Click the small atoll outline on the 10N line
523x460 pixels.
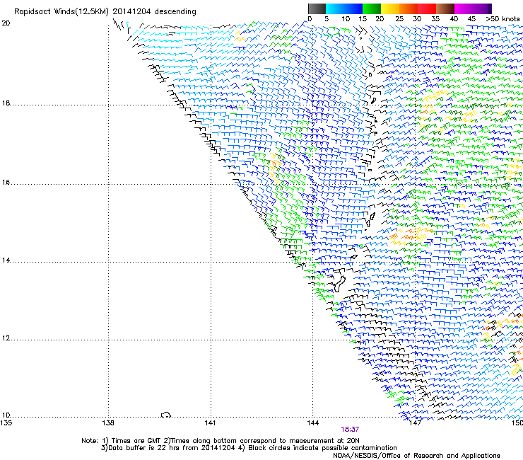[x=166, y=415]
